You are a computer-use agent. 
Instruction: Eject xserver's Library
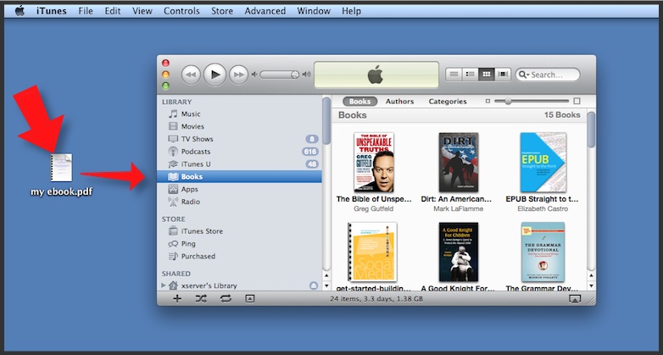[314, 286]
